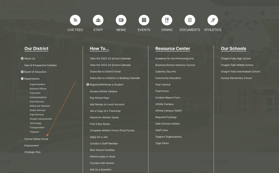Go to Pupil Services department

pos(37,115)
